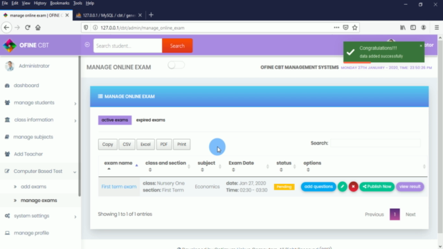The height and width of the screenshot is (249, 443).
Task: Click Publish Now for First term exam
Action: point(377,187)
